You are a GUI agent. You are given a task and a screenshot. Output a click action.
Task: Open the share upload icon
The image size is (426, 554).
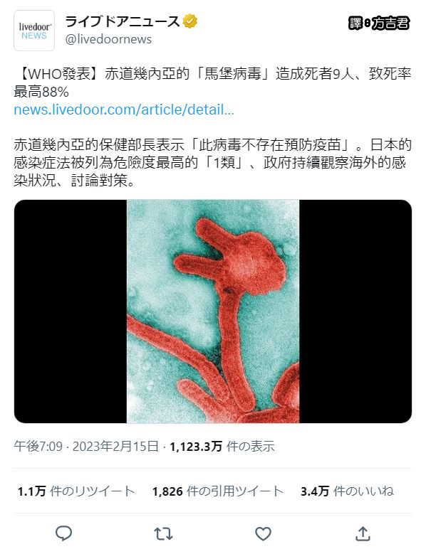pos(363,533)
